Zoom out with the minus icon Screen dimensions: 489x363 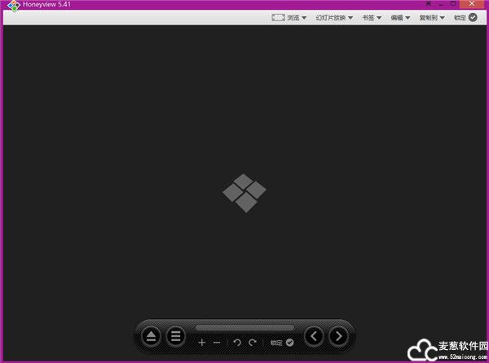(217, 343)
